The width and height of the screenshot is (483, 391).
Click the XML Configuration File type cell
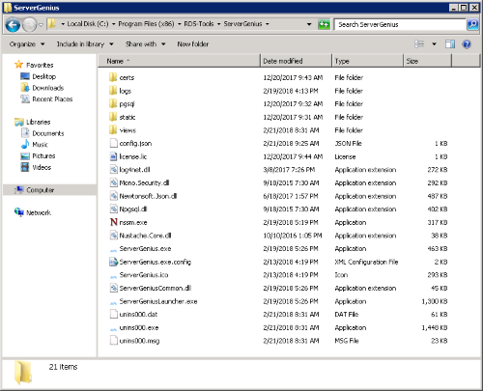pyautogui.click(x=366, y=262)
